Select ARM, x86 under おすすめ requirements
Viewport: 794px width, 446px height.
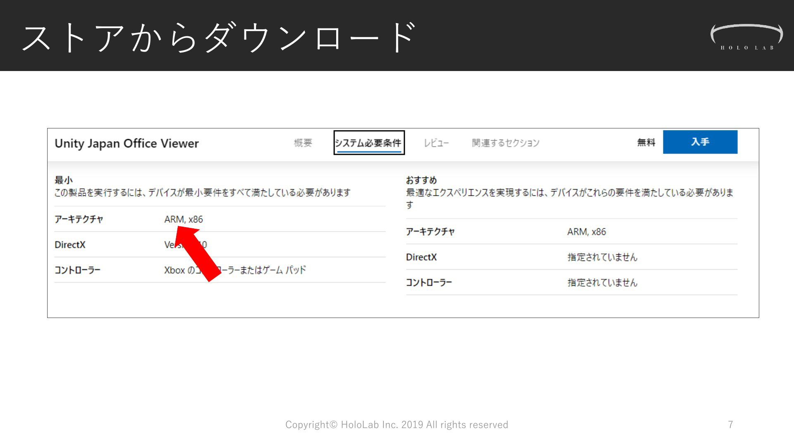pos(586,232)
